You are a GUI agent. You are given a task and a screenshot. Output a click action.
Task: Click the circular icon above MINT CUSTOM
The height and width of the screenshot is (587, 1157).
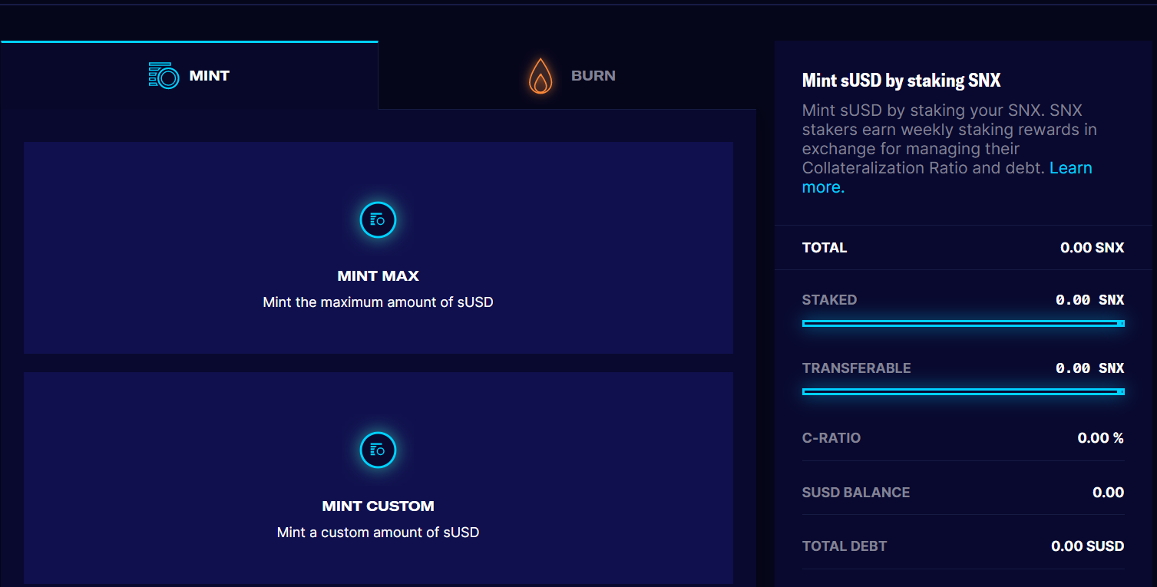click(x=378, y=450)
